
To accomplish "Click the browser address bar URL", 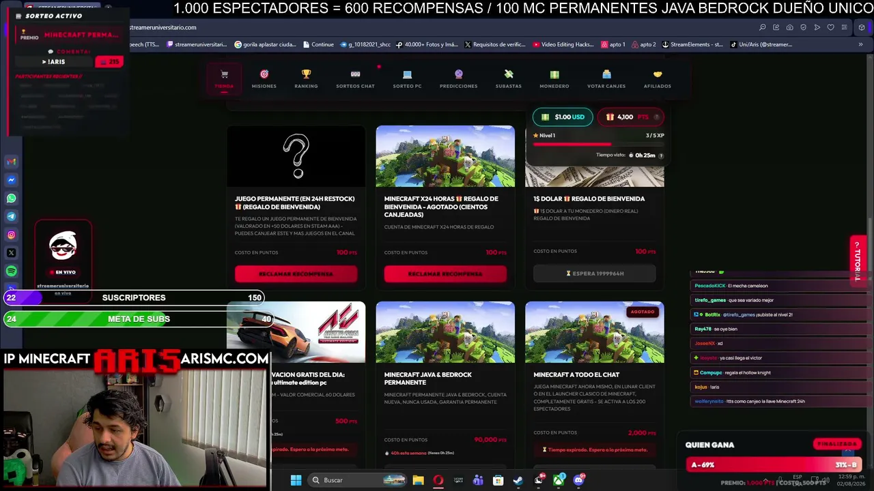I will pos(163,27).
